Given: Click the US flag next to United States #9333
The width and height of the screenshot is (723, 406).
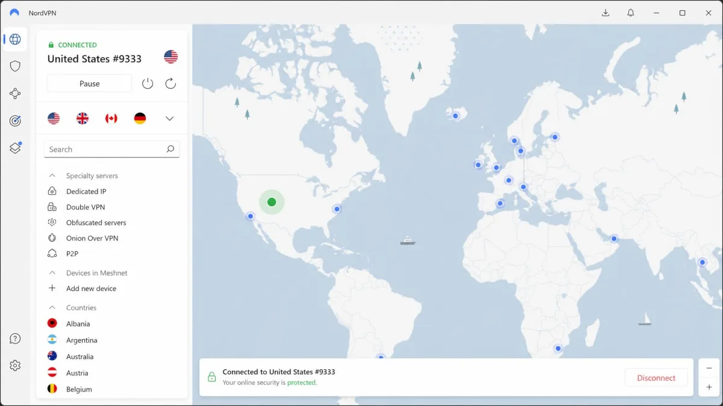Looking at the screenshot, I should tap(171, 57).
